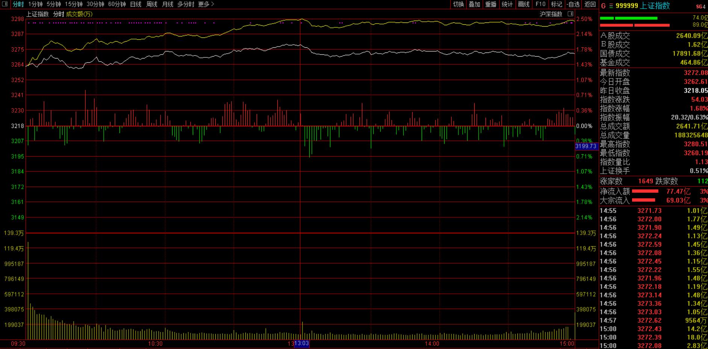
Task: Click the 标记 mark button
Action: 556,4
